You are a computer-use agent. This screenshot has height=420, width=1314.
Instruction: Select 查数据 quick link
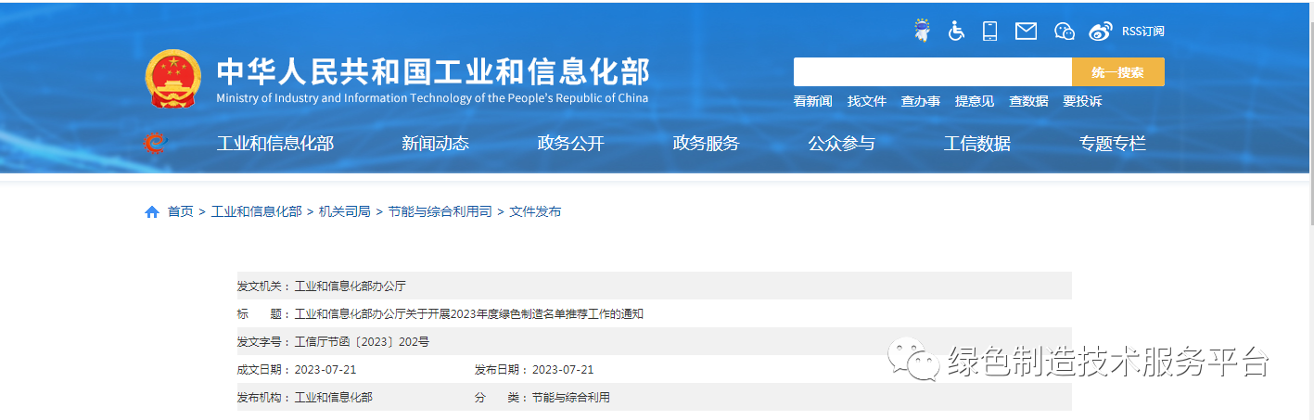(1028, 101)
